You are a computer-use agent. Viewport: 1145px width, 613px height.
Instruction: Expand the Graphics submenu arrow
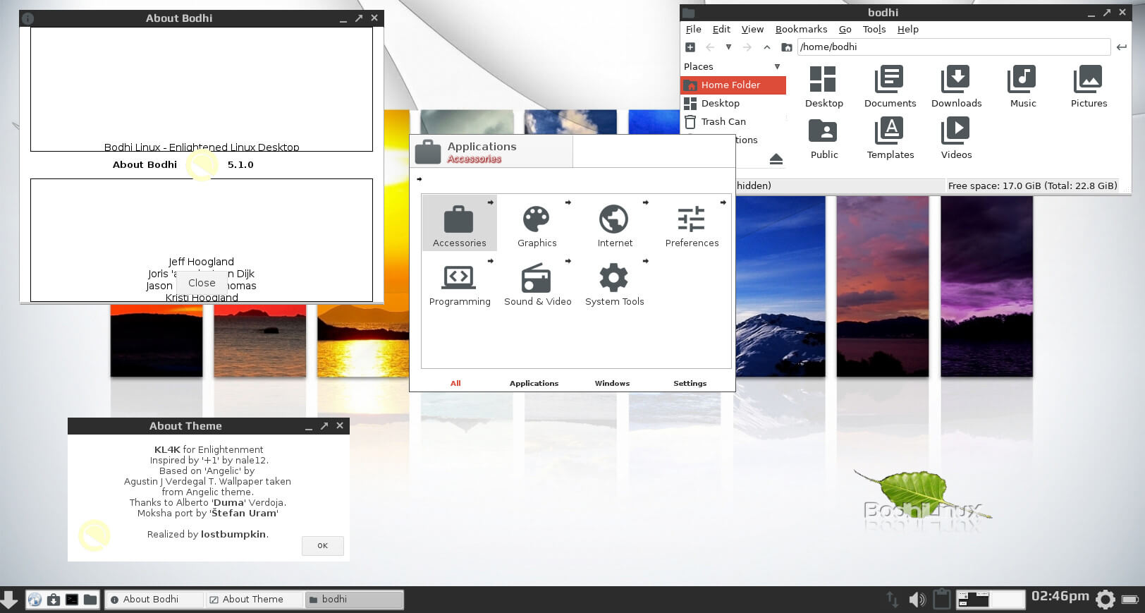[x=568, y=202]
